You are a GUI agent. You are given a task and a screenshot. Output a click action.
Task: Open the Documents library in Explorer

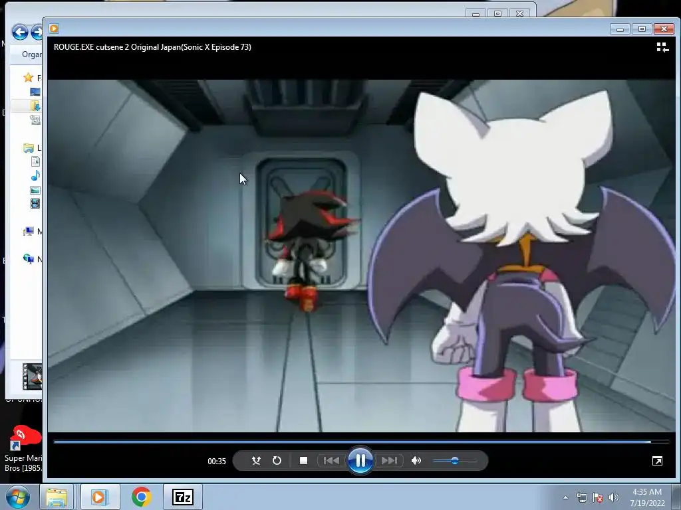coord(36,162)
